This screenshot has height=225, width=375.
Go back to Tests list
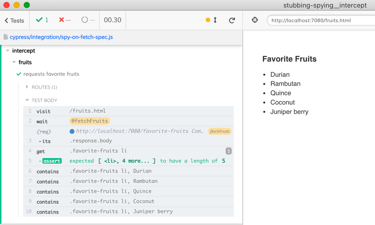pos(15,21)
